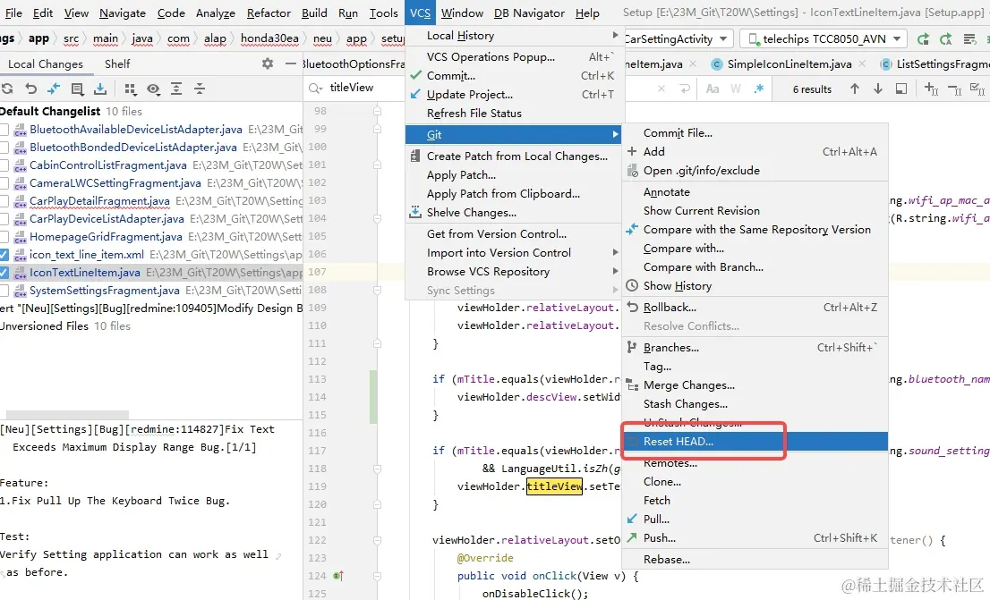Go to previous search occurrence up arrow
Image resolution: width=990 pixels, height=600 pixels.
(x=854, y=89)
